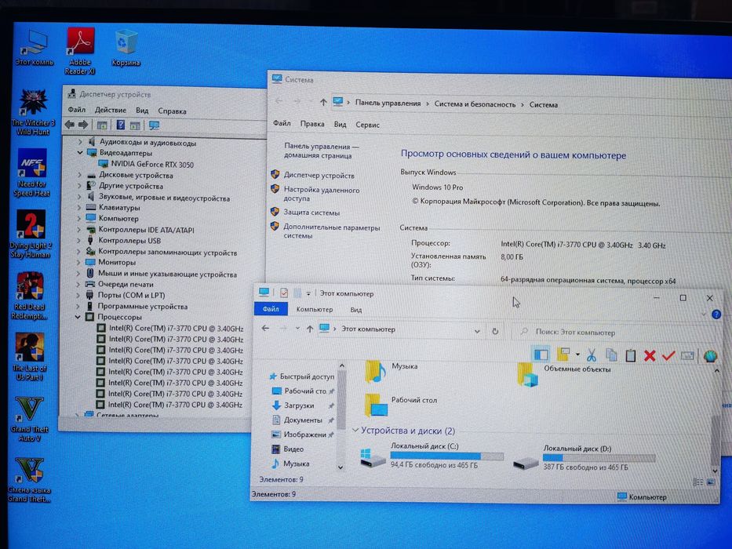732x549 pixels.
Task: Open Файл menu in Device Manager
Action: (77, 109)
